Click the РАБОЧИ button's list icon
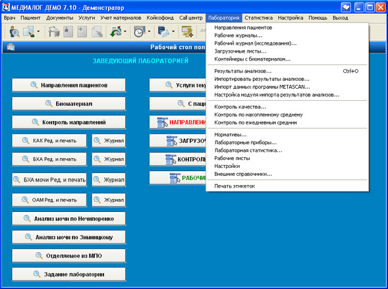Screen dimensions: 388x289 click(x=175, y=178)
